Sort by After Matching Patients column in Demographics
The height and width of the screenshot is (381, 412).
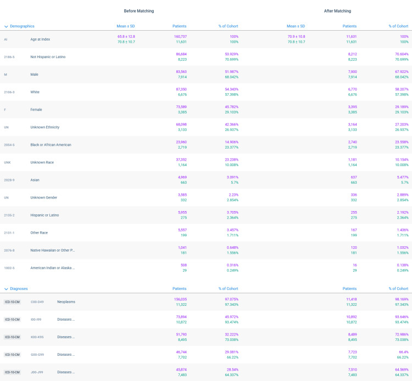coord(349,26)
